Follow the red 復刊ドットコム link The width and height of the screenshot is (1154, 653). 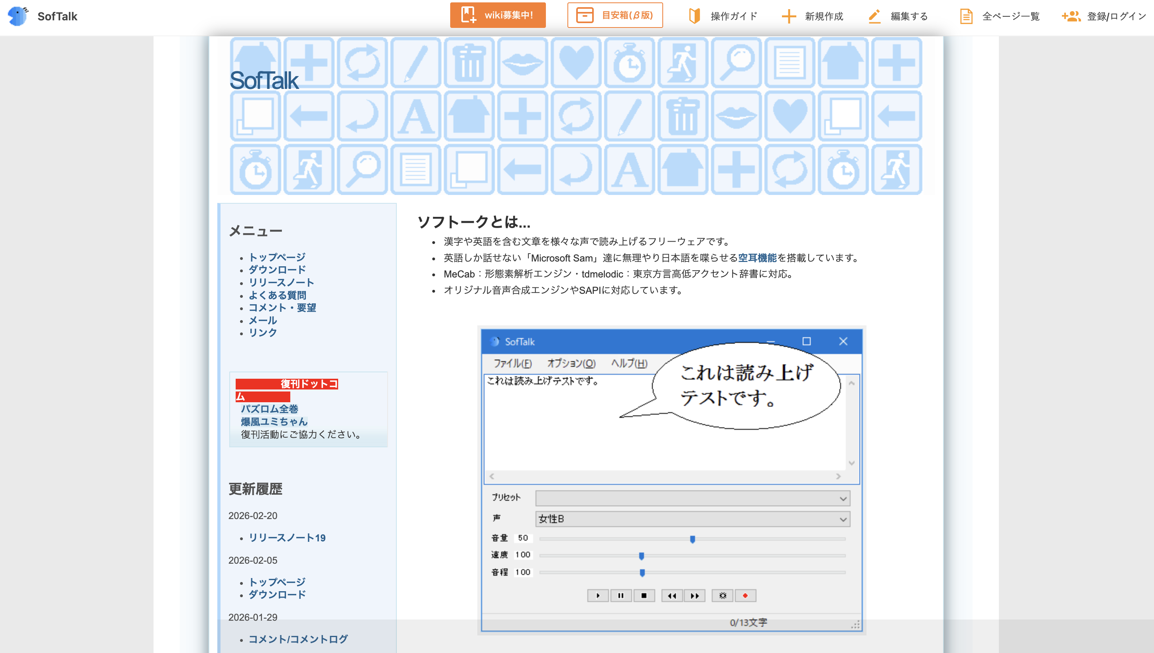pyautogui.click(x=287, y=390)
